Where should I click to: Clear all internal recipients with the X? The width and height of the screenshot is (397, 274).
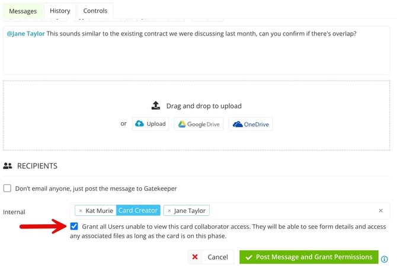point(380,211)
